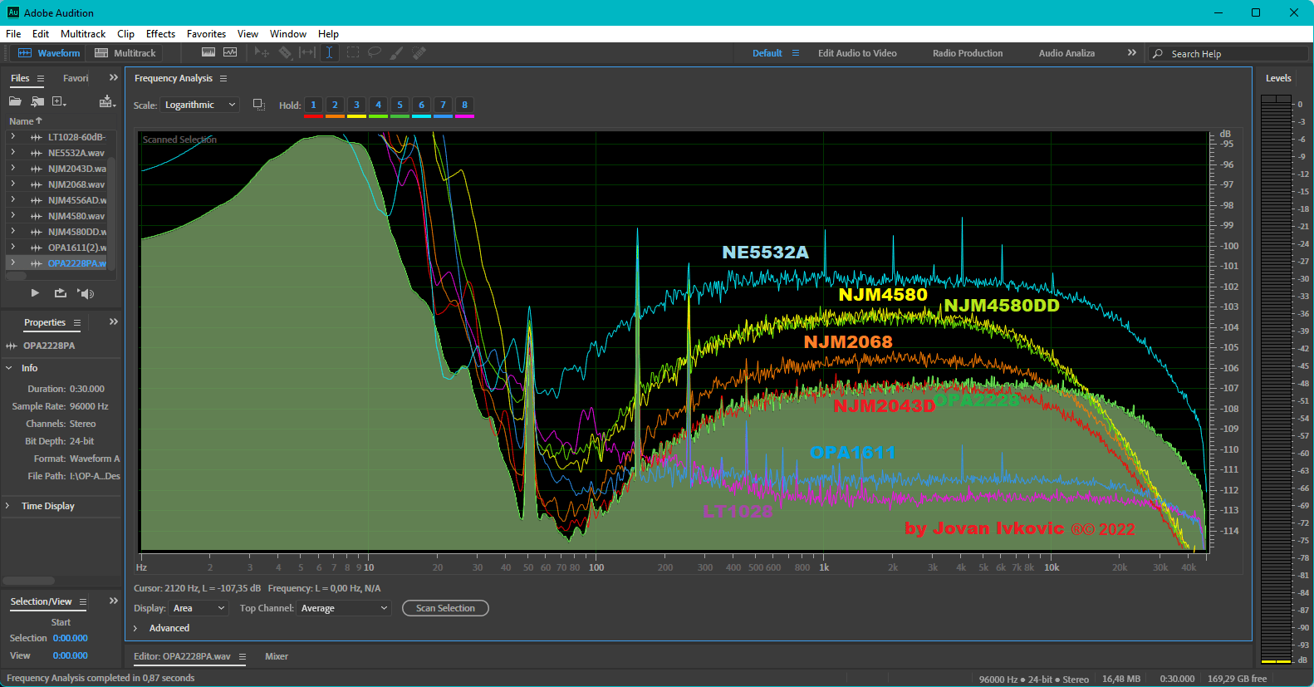Select the Move tool

click(x=262, y=52)
